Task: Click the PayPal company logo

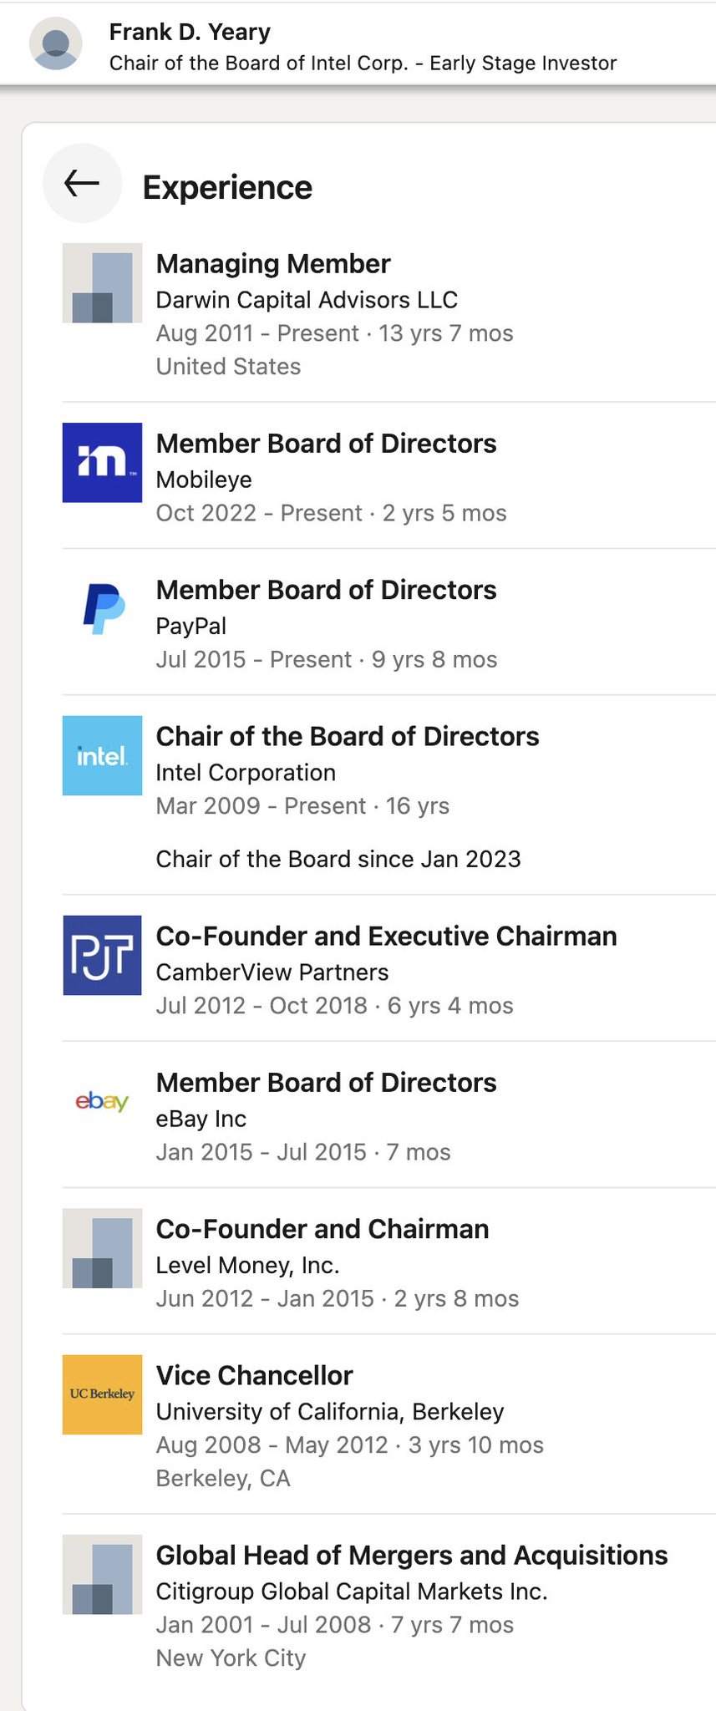Action: [x=102, y=608]
